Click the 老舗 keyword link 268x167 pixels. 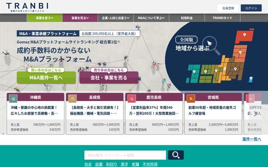[135, 164]
